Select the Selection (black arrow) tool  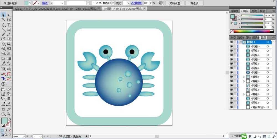point(3,15)
